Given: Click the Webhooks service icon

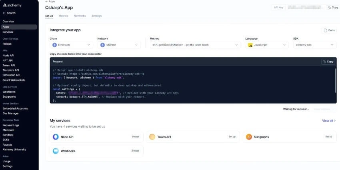Looking at the screenshot, I should pyautogui.click(x=56, y=151).
